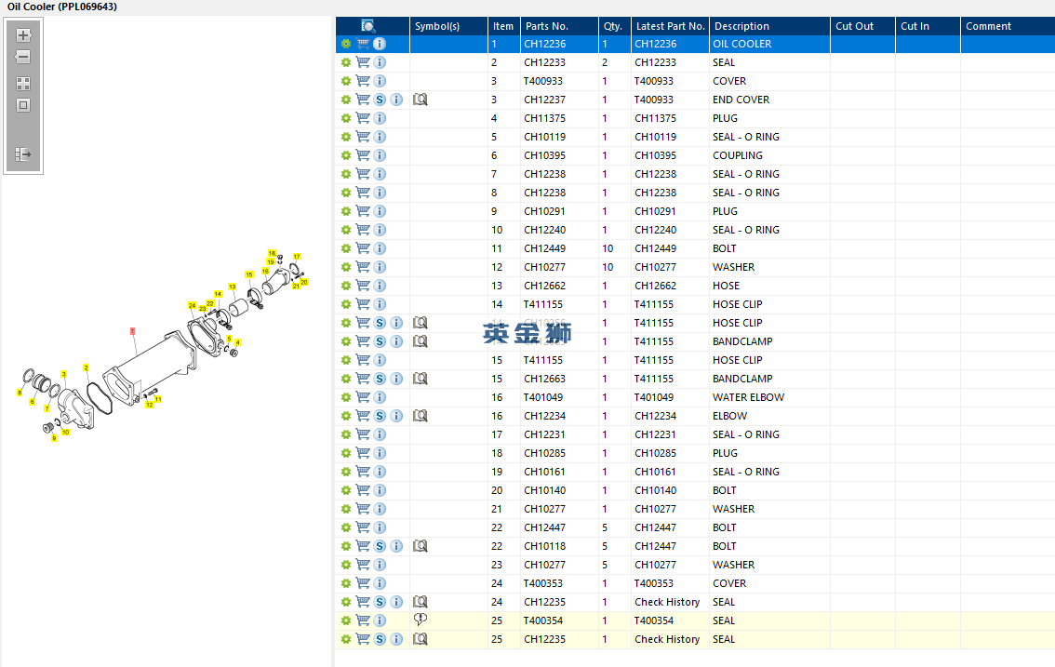Open info for CH12233 SEAL

click(380, 62)
